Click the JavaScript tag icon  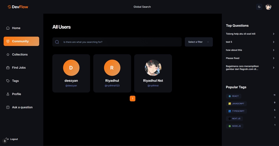click(x=230, y=104)
